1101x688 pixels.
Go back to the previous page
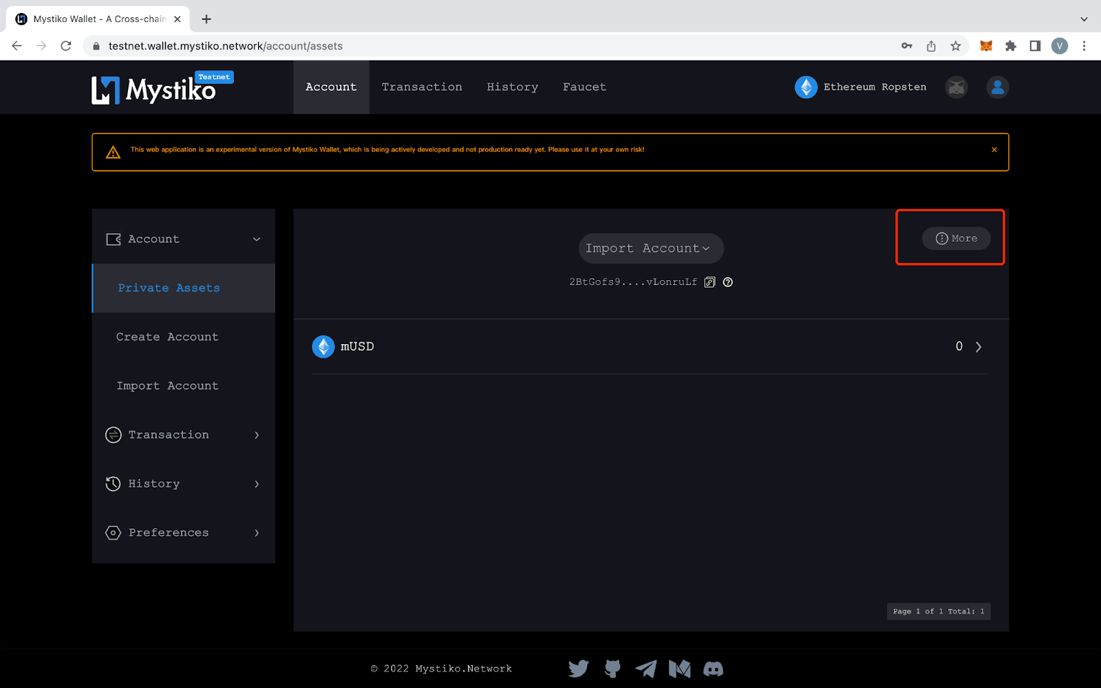coord(17,46)
